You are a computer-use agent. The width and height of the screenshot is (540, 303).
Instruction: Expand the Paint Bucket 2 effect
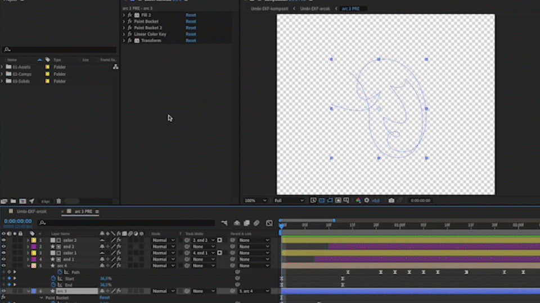[124, 28]
